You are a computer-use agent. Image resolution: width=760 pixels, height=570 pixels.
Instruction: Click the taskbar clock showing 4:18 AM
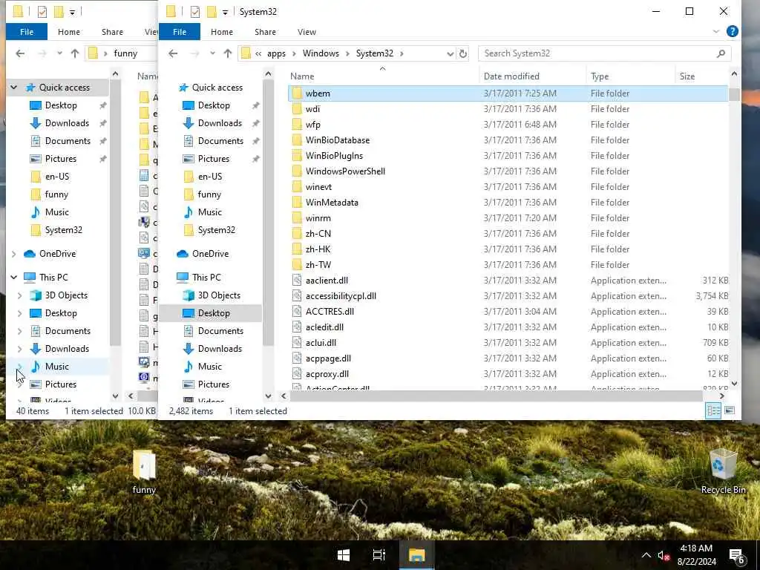pos(696,555)
